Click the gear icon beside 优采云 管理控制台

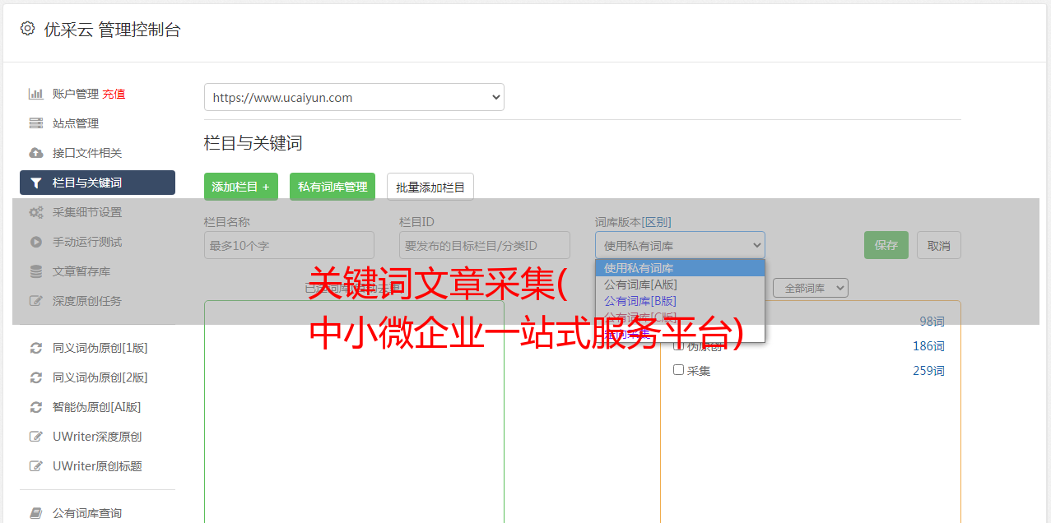tap(27, 29)
